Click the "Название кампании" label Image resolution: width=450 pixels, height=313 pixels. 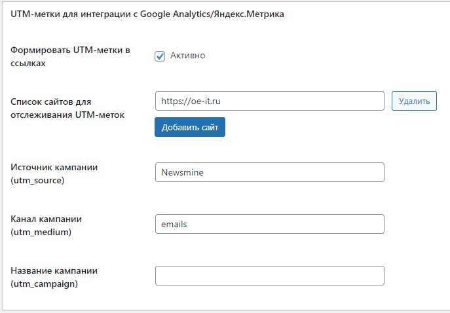coord(54,270)
